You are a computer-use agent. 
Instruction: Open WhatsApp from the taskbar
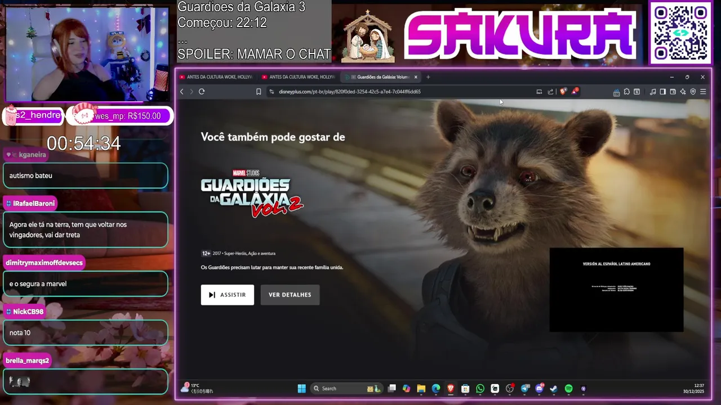tap(480, 389)
